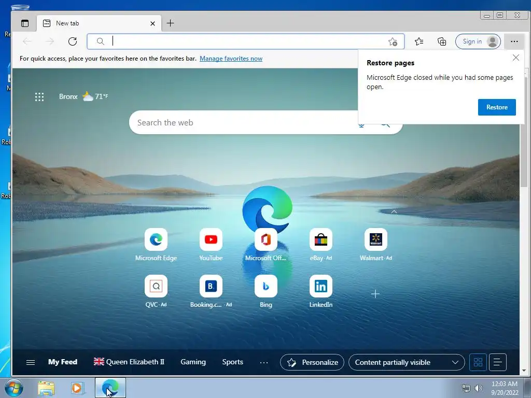Open the tab actions menu icon
Image resolution: width=531 pixels, height=398 pixels.
click(25, 23)
